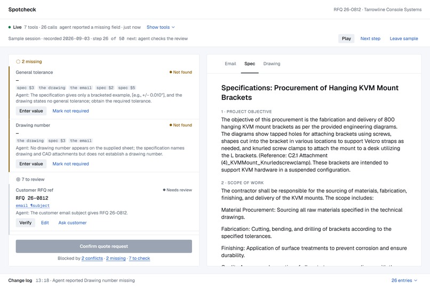Click the Spotcheck app title

22,10
